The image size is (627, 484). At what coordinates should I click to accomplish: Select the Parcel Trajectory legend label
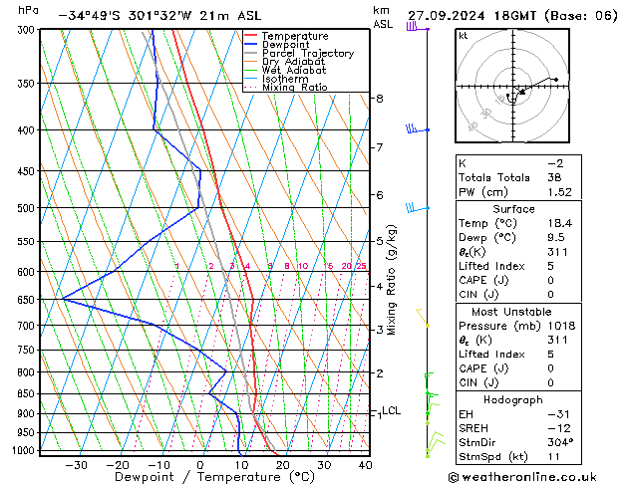coord(308,53)
